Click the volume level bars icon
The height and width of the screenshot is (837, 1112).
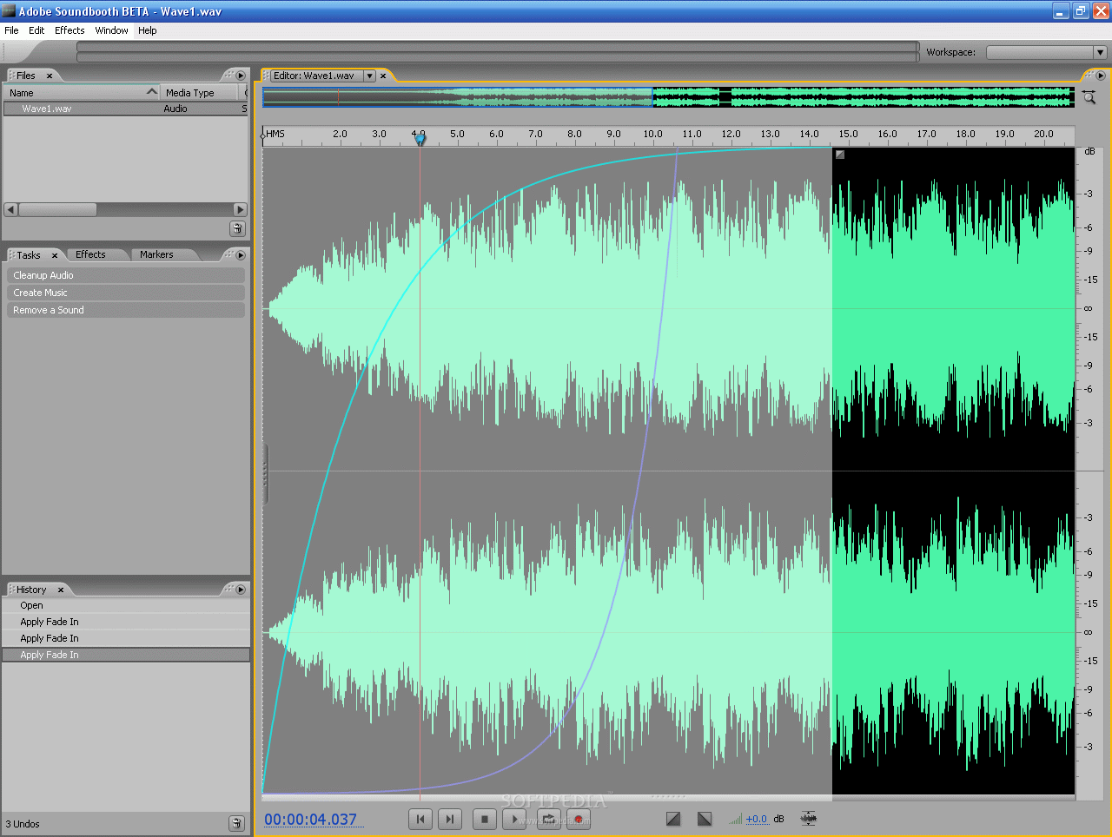point(735,819)
